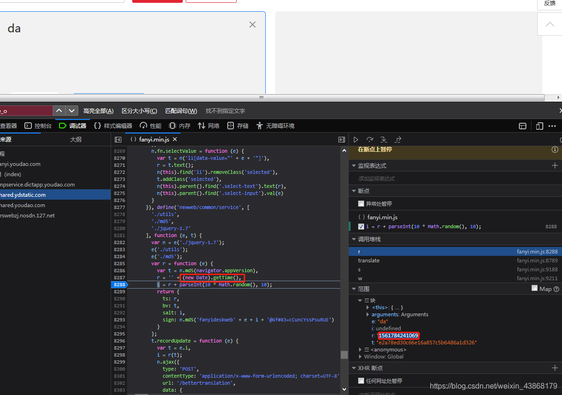Click the 反馈 feedback button
Screen dimensions: 562x395
(x=549, y=4)
